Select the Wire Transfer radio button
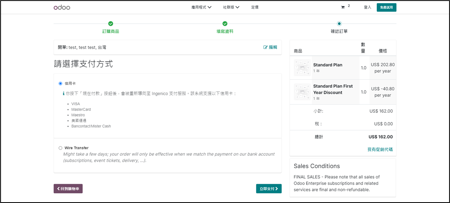 click(x=60, y=148)
